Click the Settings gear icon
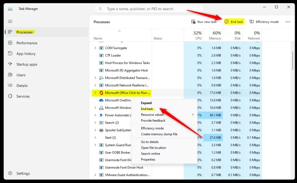This screenshot has width=297, height=183. coord(10,173)
